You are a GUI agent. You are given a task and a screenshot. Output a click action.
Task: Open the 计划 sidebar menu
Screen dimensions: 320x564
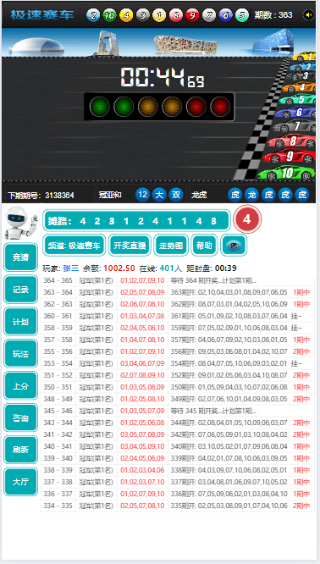[20, 321]
